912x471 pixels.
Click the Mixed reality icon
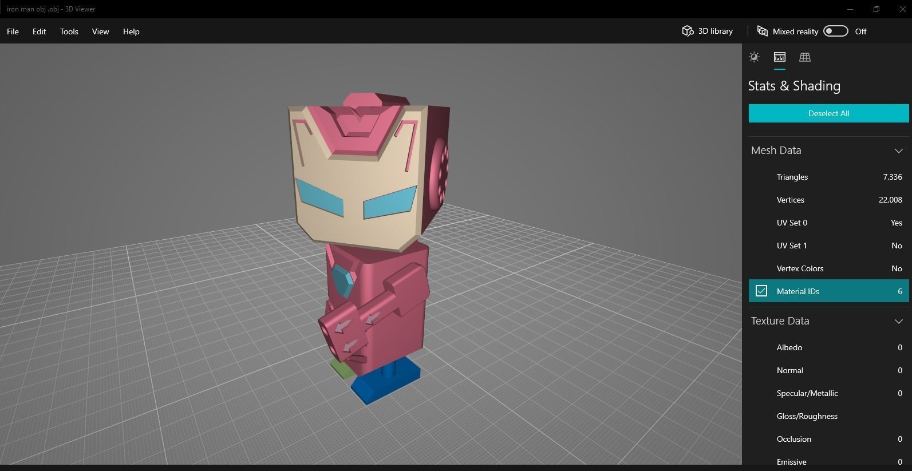(x=762, y=31)
